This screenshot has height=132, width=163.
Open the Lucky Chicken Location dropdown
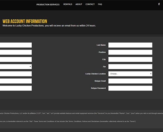coord(130,74)
